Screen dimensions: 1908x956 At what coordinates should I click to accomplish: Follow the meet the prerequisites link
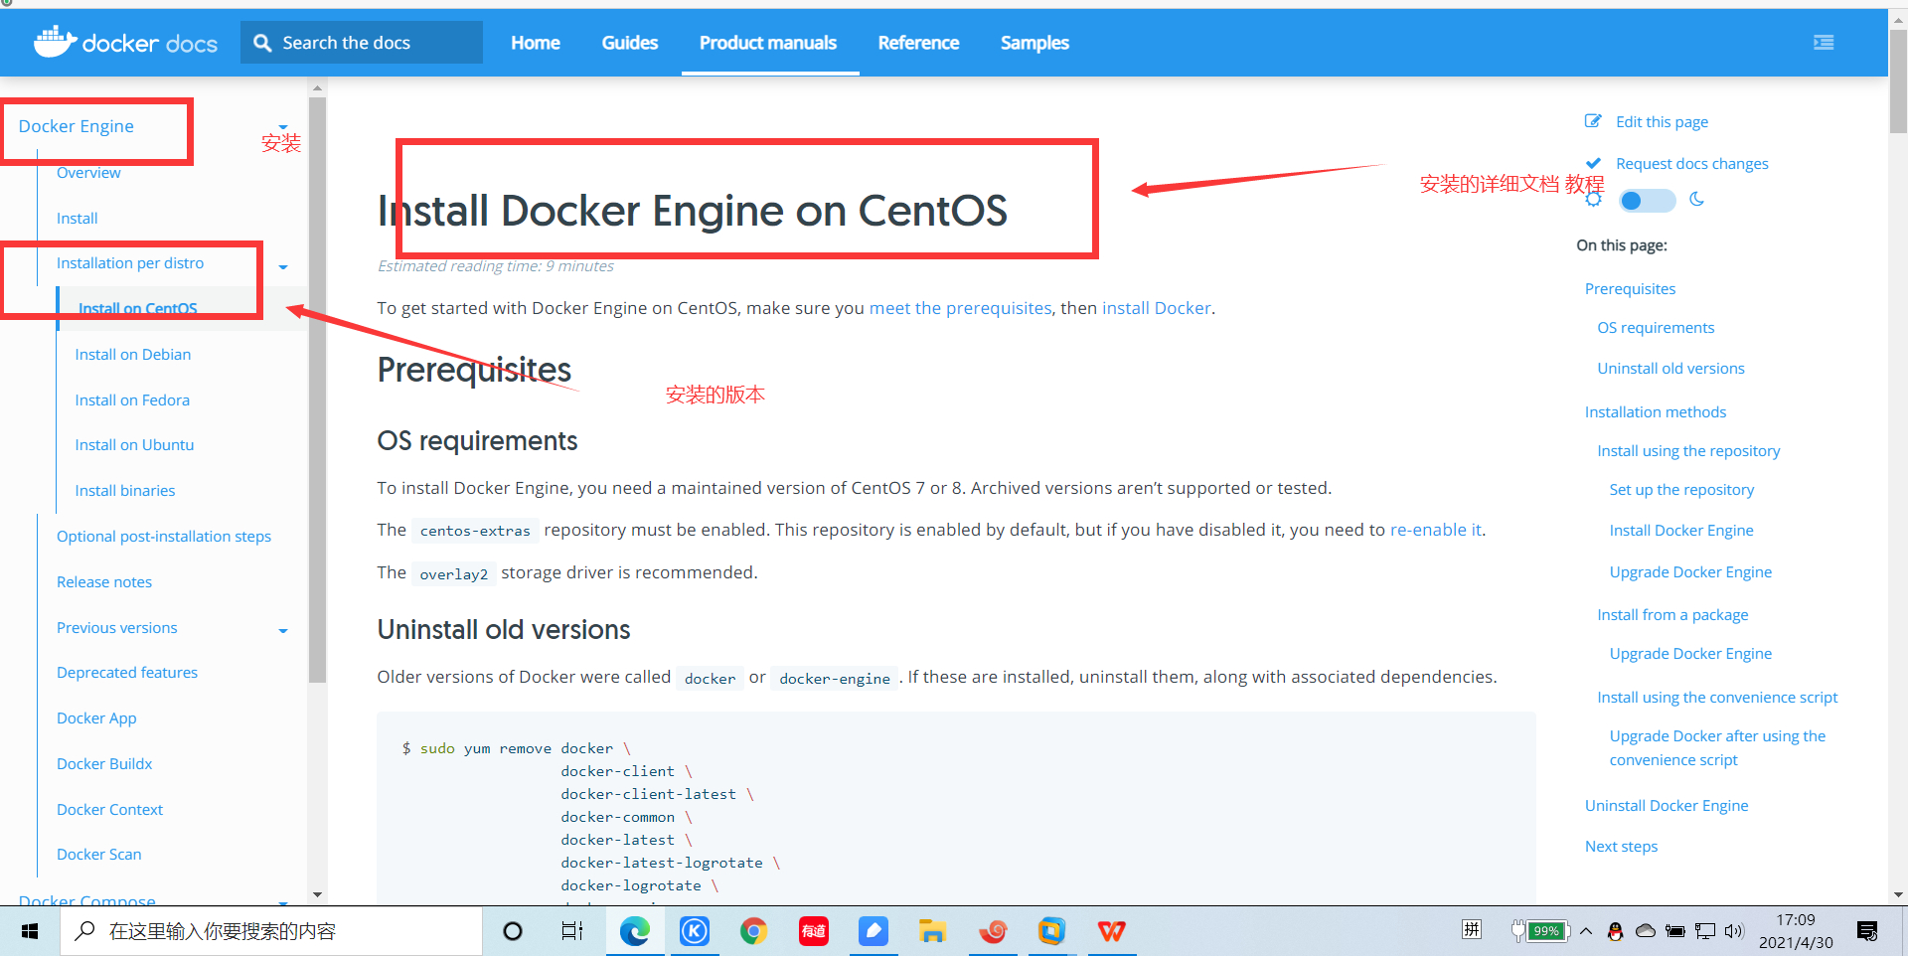click(x=960, y=308)
